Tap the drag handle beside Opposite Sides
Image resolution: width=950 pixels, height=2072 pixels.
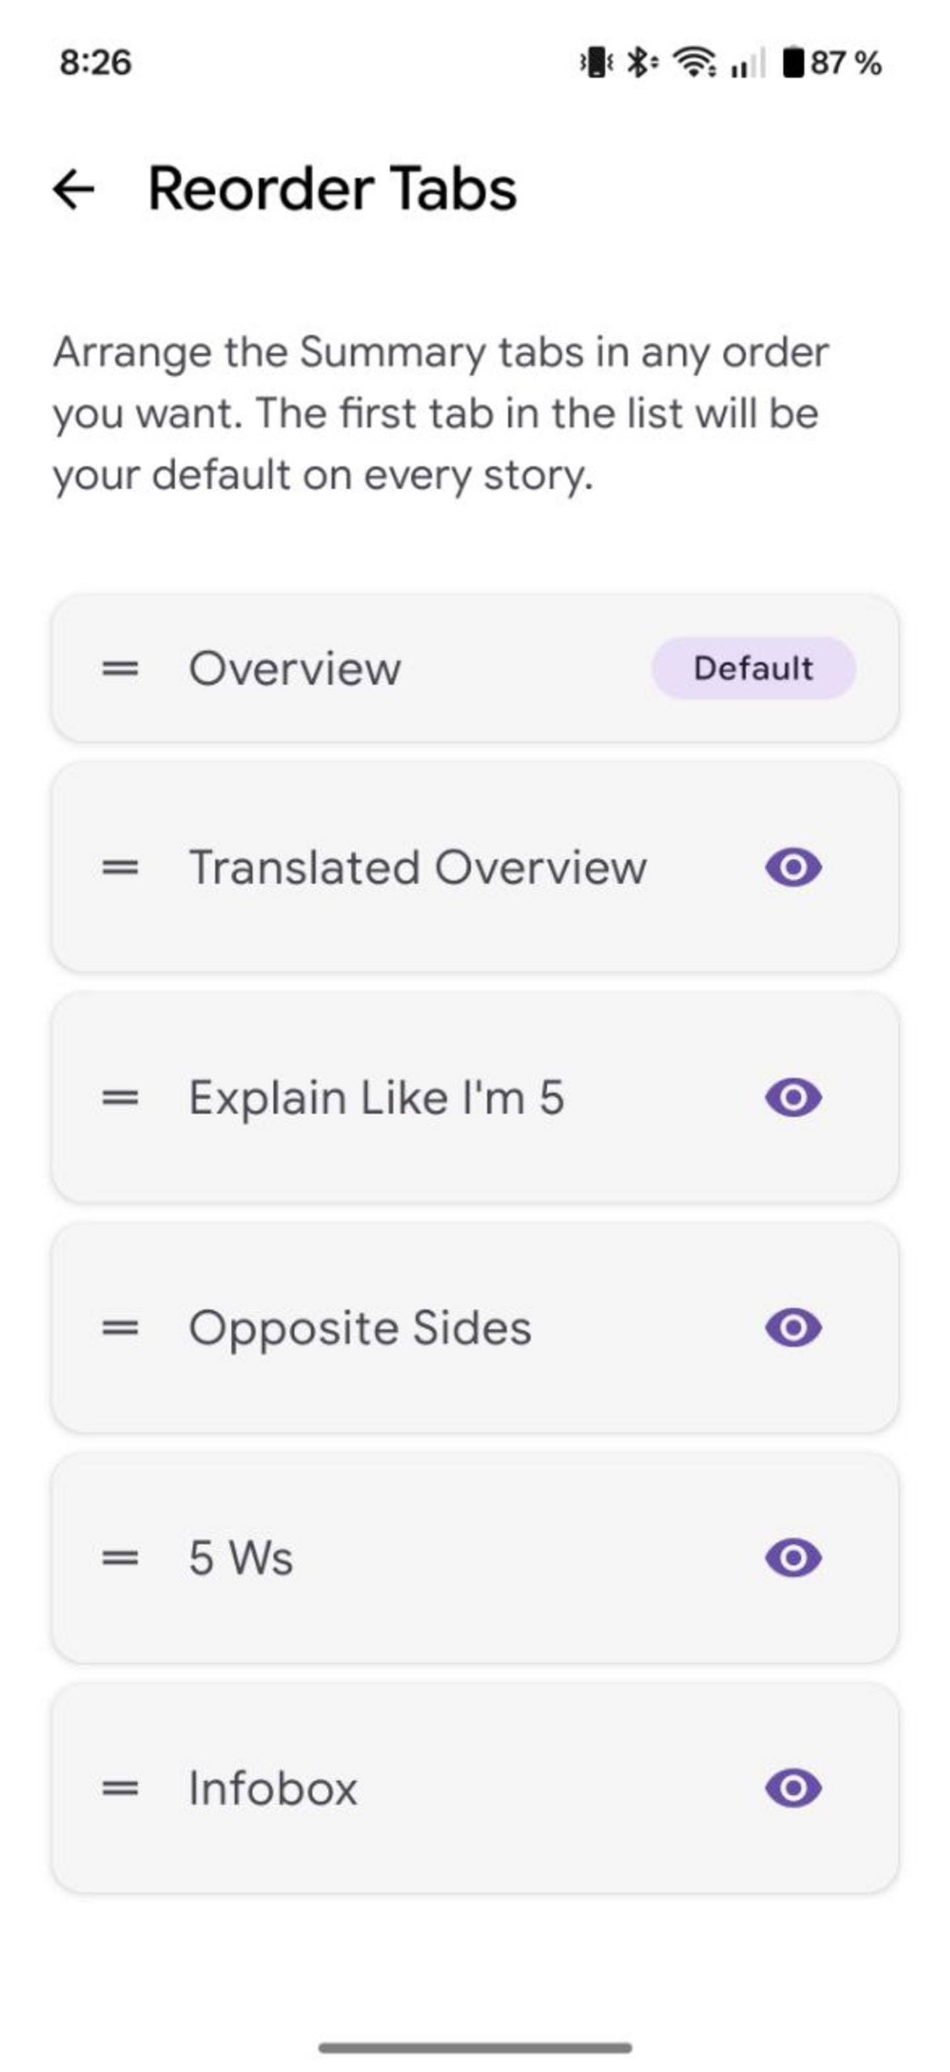[x=120, y=1327]
